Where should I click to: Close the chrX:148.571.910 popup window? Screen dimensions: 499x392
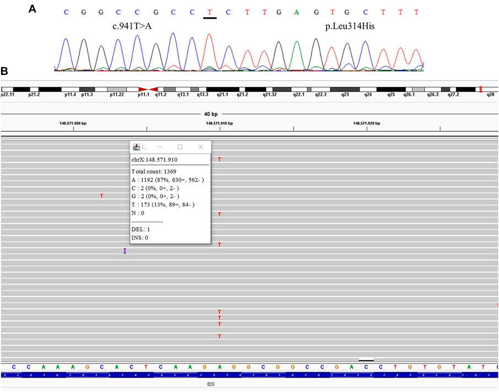[200, 146]
